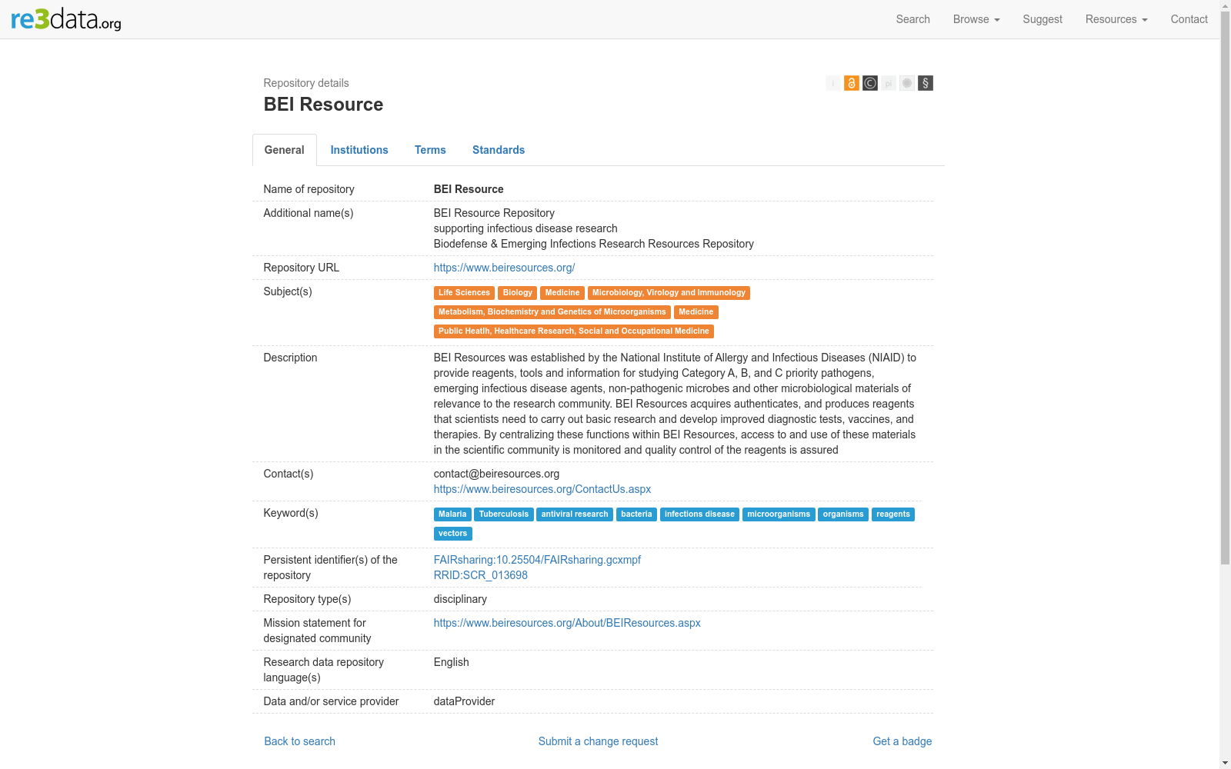Viewport: 1231px width, 769px height.
Task: Click the infectious disease keyword tag
Action: 700,514
